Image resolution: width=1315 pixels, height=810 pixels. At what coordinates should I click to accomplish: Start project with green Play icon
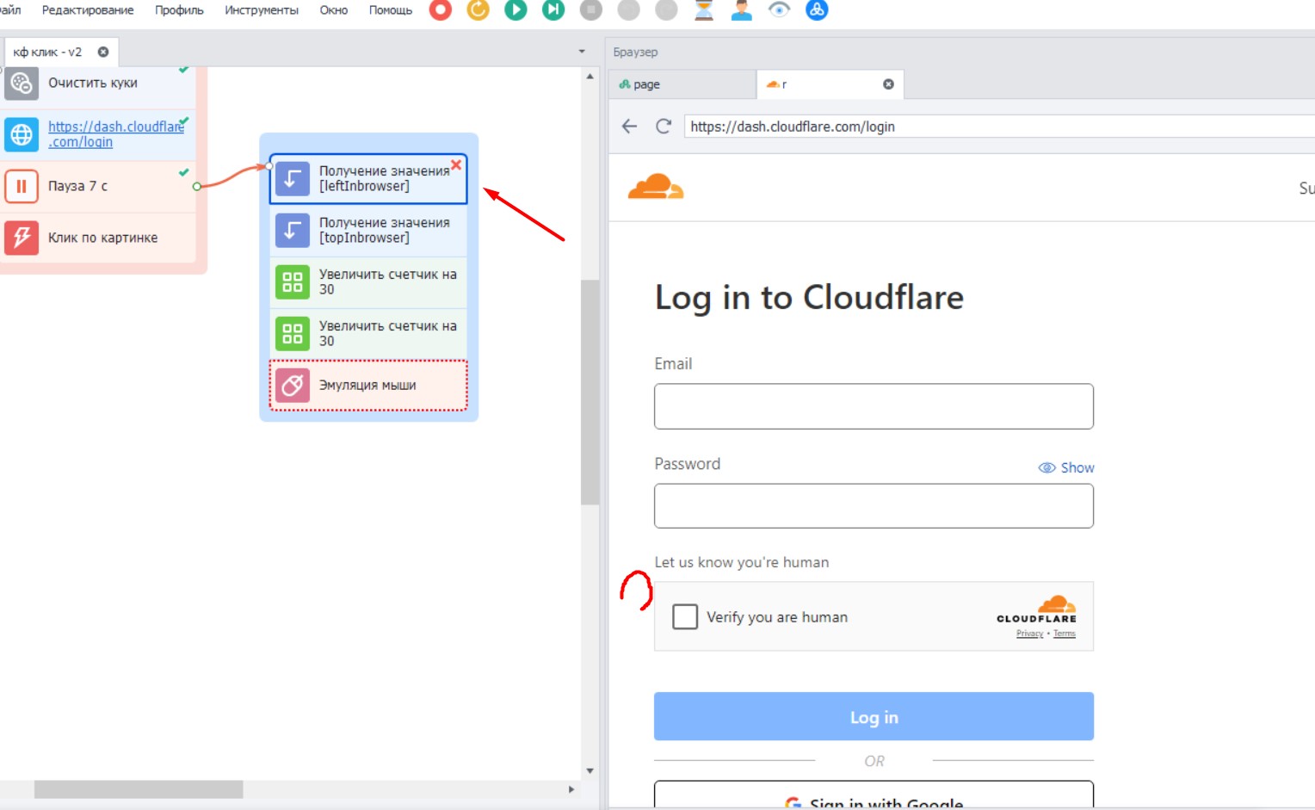click(516, 9)
